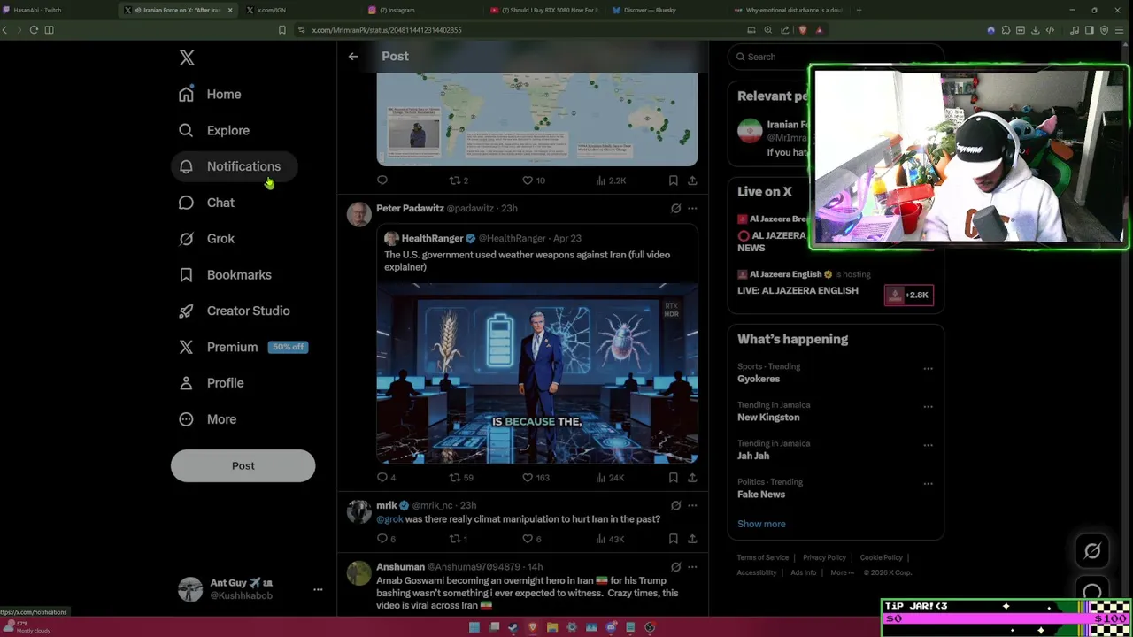The height and width of the screenshot is (637, 1133).
Task: Repost Peter Padawitz's post with 59 reposts
Action: point(461,478)
